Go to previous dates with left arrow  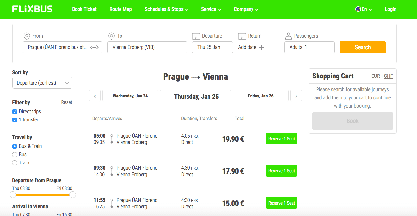point(95,96)
